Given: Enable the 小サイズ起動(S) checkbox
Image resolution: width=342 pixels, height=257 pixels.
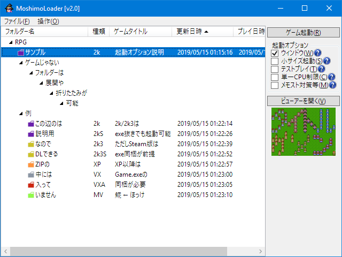Looking at the screenshot, I should click(x=275, y=61).
